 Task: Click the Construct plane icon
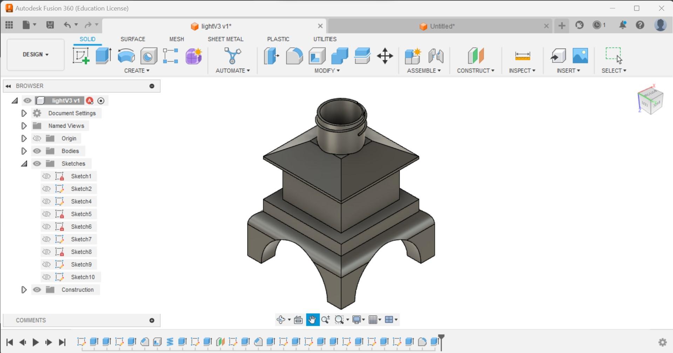[x=476, y=56]
